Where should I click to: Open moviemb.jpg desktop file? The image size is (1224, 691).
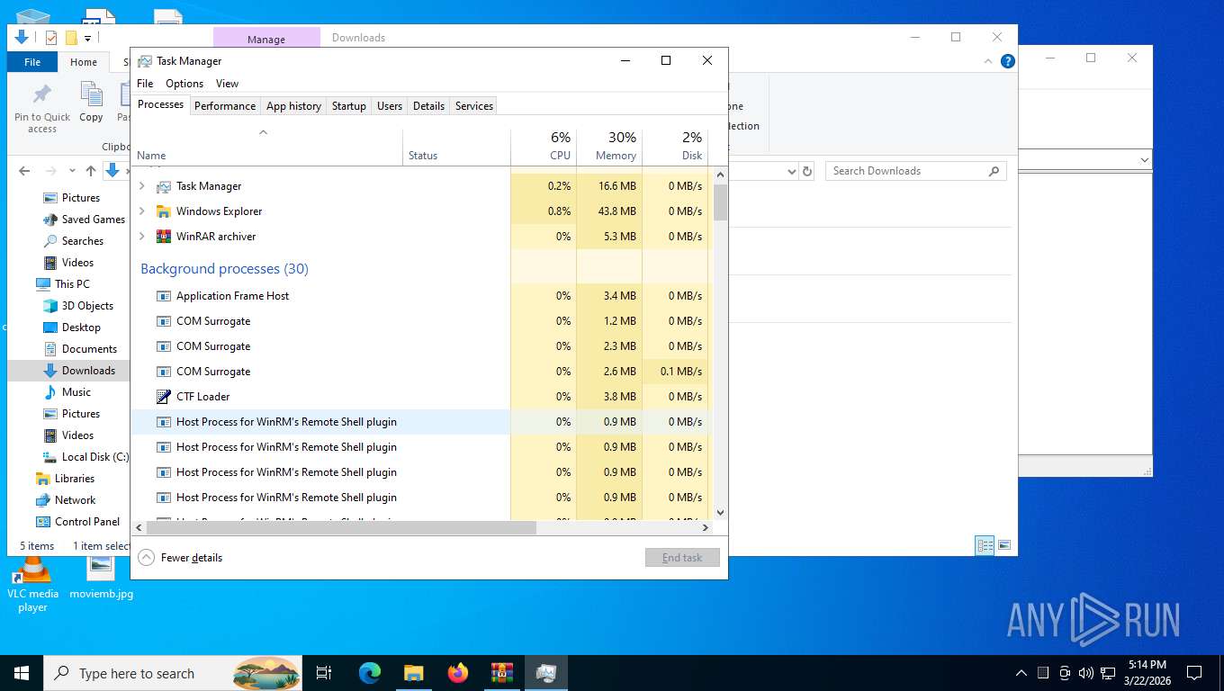tap(101, 578)
